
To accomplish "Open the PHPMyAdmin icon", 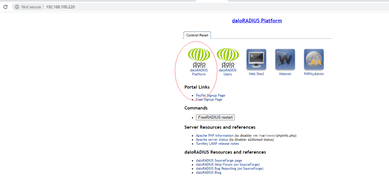I will 314,59.
